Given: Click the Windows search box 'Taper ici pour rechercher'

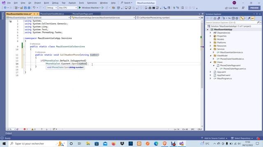Looking at the screenshot, I should [x=37, y=143].
